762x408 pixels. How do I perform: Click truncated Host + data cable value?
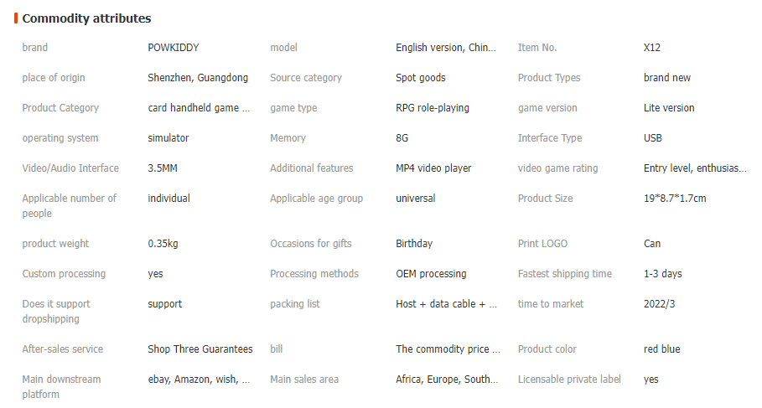pos(446,303)
